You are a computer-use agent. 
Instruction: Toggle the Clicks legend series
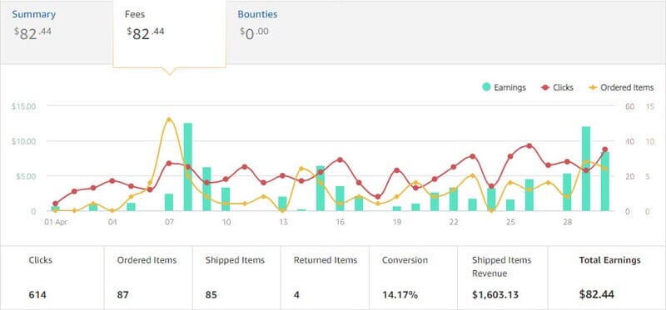coord(557,87)
